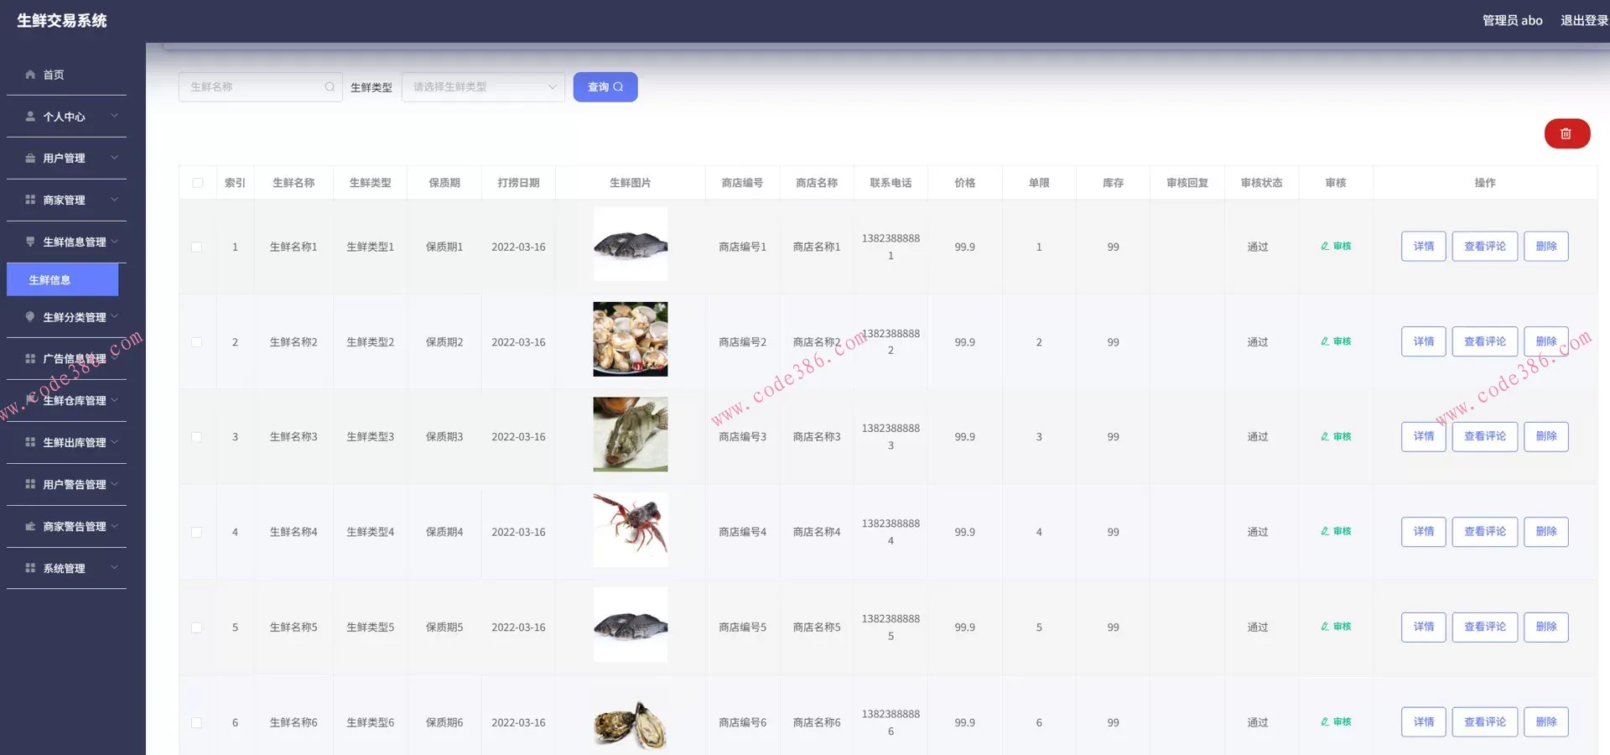
Task: Open 用户警告管理 using its sidebar icon
Action: (x=30, y=484)
